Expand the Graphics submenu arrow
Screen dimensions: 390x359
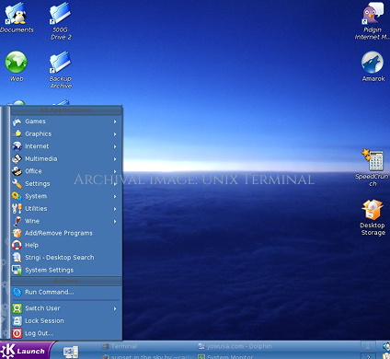[115, 134]
